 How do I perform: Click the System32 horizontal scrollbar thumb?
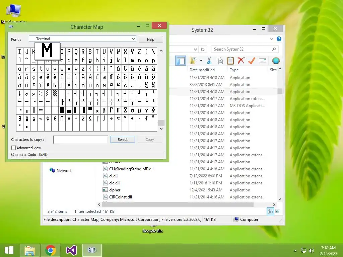178,204
